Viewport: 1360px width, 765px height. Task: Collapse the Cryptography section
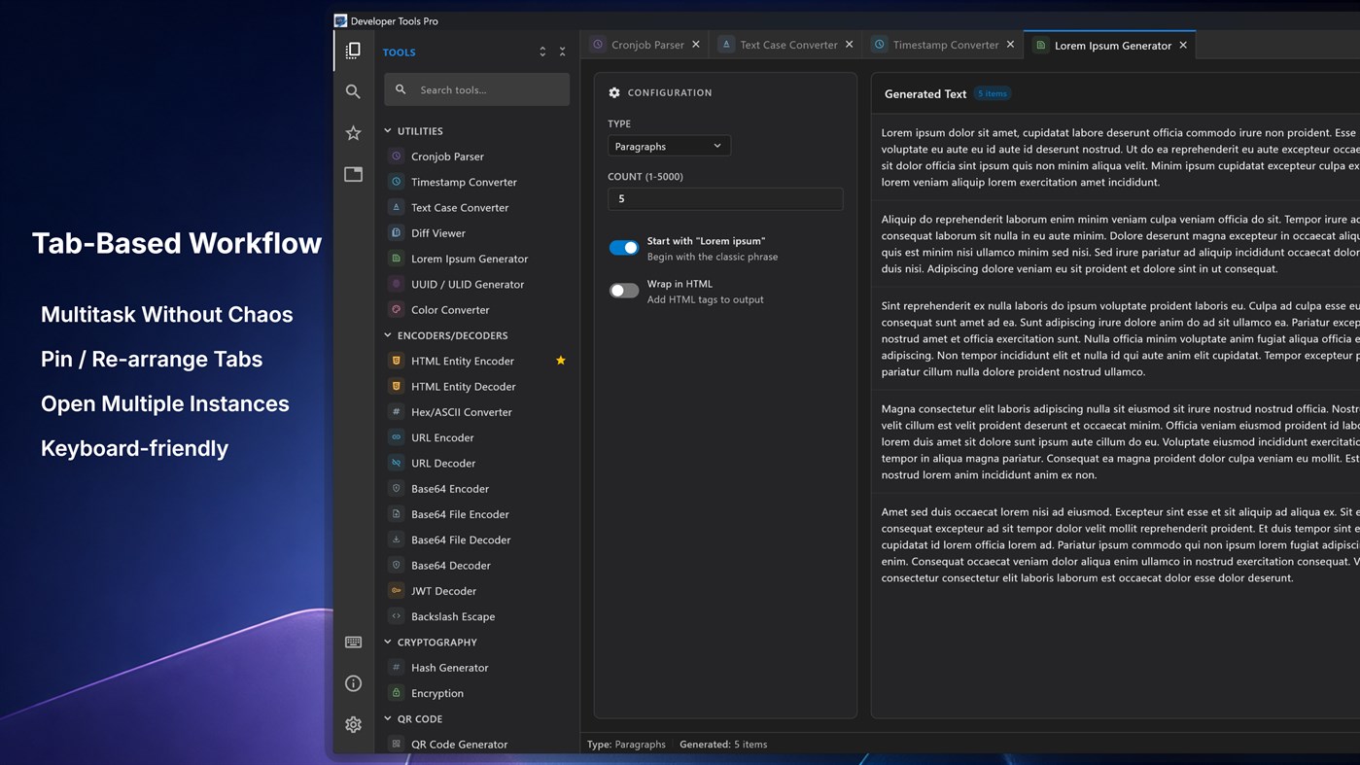(x=388, y=642)
